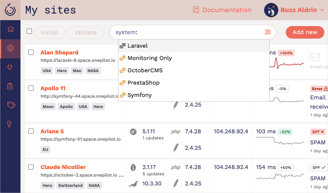This screenshot has width=328, height=193.
Task: Choose Monitoring Only from the suggestions
Action: [x=194, y=58]
